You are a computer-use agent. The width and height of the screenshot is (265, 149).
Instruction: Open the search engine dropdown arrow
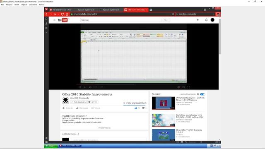pyautogui.click(x=213, y=14)
